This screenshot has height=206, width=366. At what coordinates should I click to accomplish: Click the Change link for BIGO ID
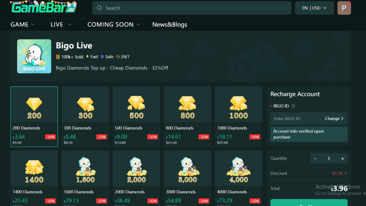point(334,119)
